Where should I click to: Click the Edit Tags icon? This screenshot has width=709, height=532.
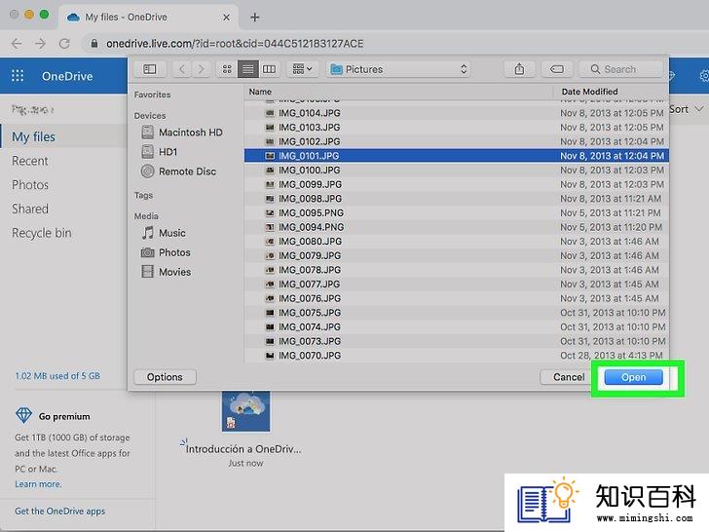[x=557, y=69]
